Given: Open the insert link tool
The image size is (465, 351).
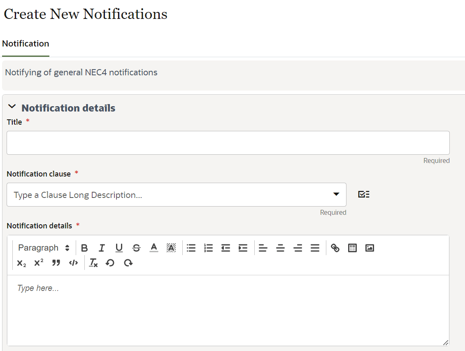Looking at the screenshot, I should [335, 248].
